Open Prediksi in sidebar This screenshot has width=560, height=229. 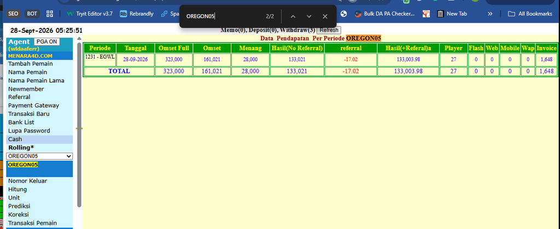pyautogui.click(x=19, y=207)
